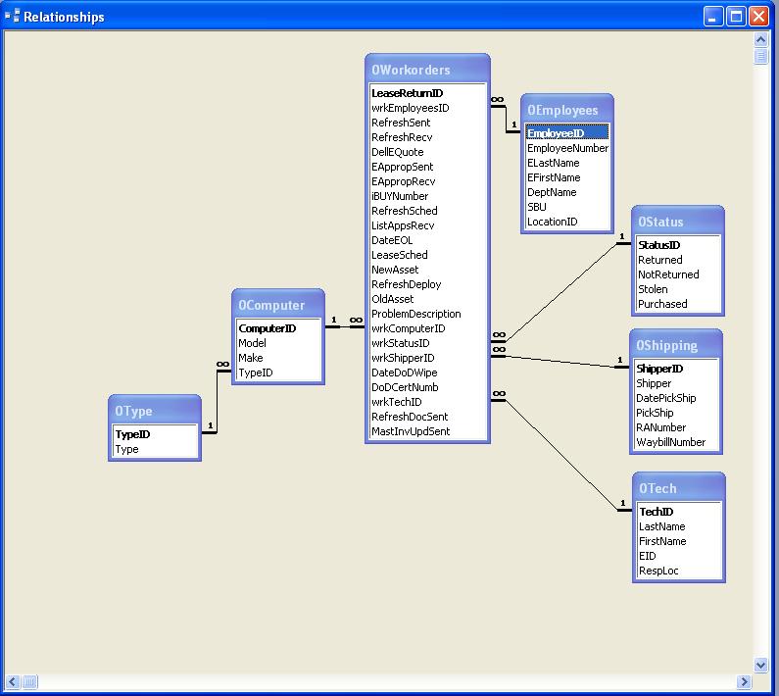Select the OEmployees table title bar
This screenshot has width=779, height=696.
(567, 110)
